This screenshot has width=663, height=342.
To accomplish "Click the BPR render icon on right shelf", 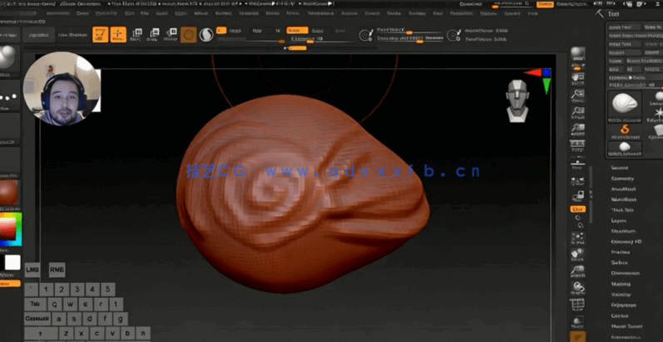I will click(577, 54).
